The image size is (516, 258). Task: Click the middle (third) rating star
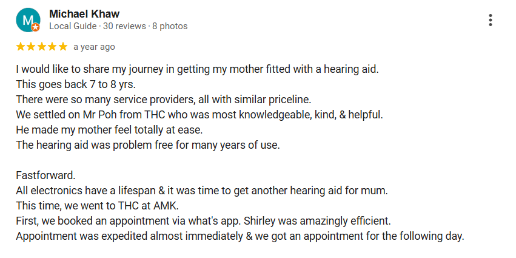coord(41,47)
